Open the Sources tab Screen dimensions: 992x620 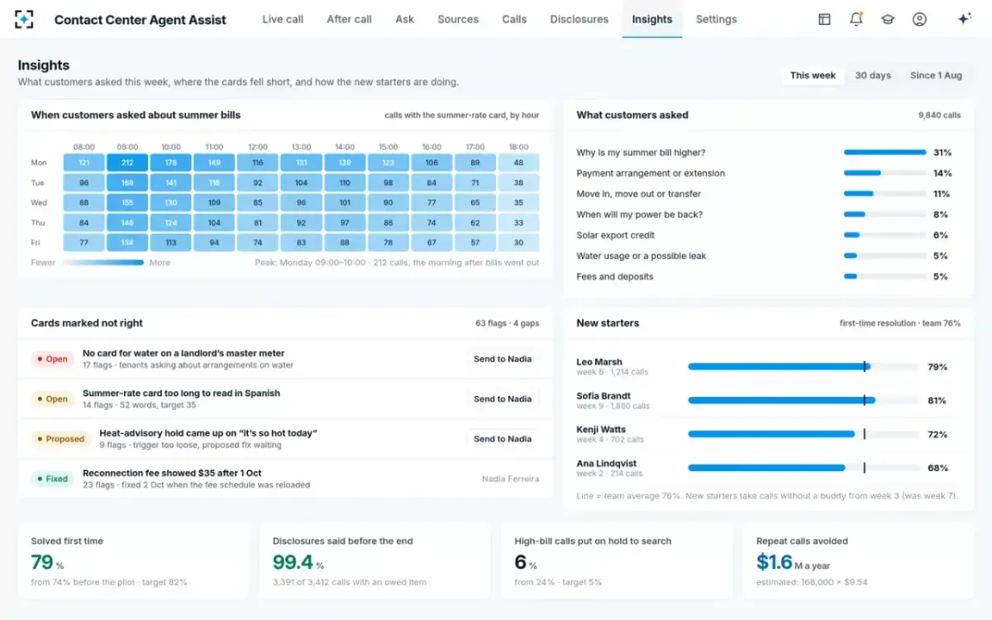(x=458, y=19)
